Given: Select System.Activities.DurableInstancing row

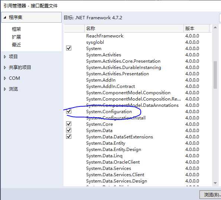Looking at the screenshot, I should [x=138, y=68].
